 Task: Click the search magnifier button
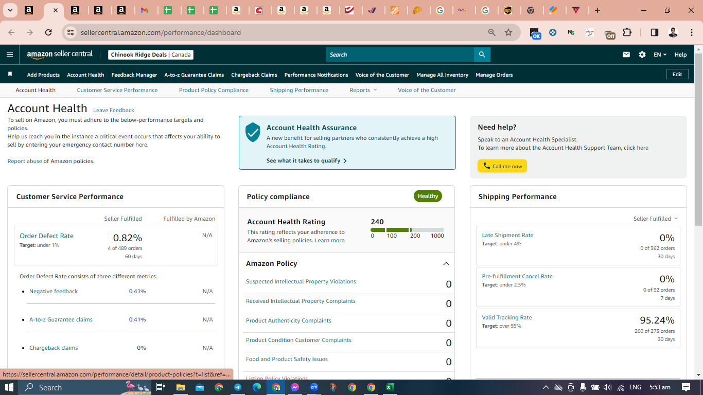click(482, 55)
